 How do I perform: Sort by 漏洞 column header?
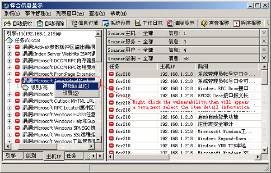(x=227, y=66)
